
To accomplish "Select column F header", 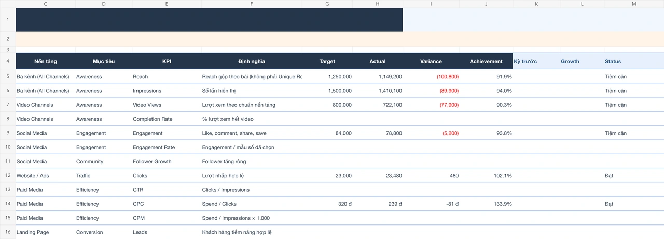I will coord(252,4).
